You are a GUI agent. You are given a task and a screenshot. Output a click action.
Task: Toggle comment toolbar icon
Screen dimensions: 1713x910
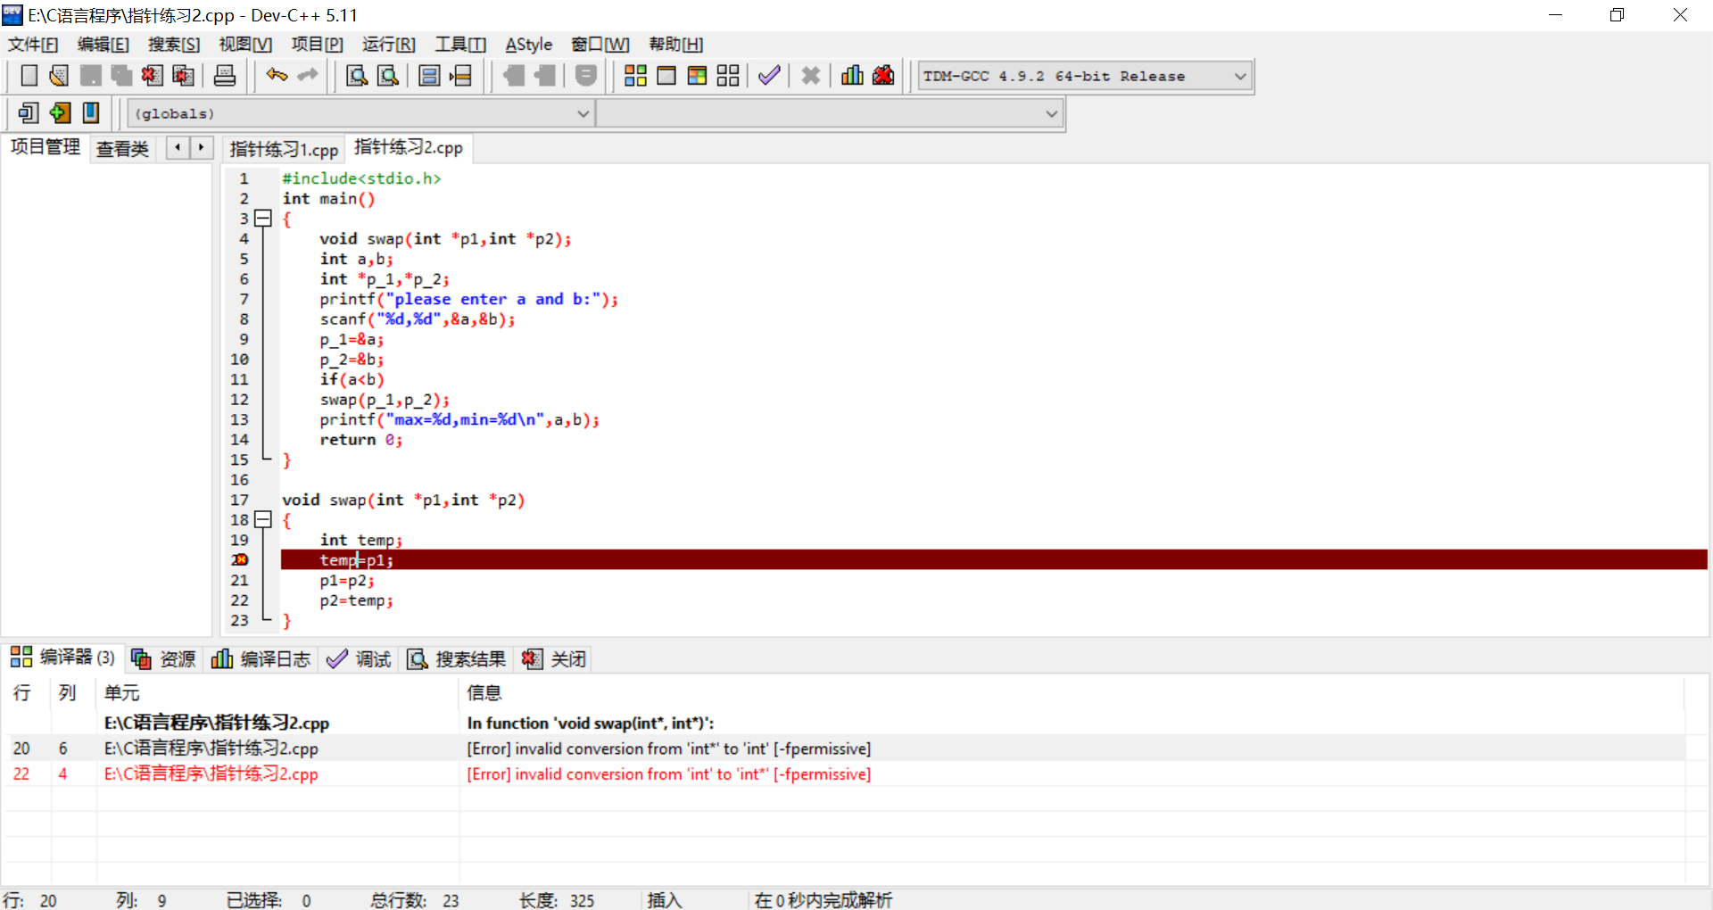(x=585, y=76)
